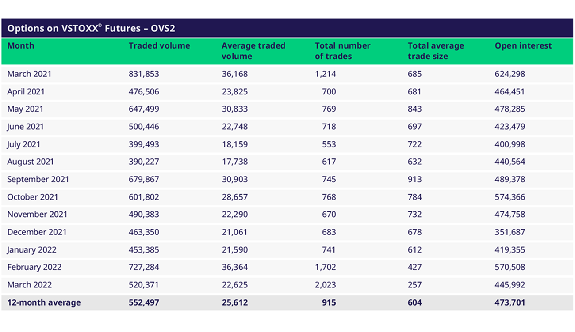Select the March 2021 row label

[29, 74]
